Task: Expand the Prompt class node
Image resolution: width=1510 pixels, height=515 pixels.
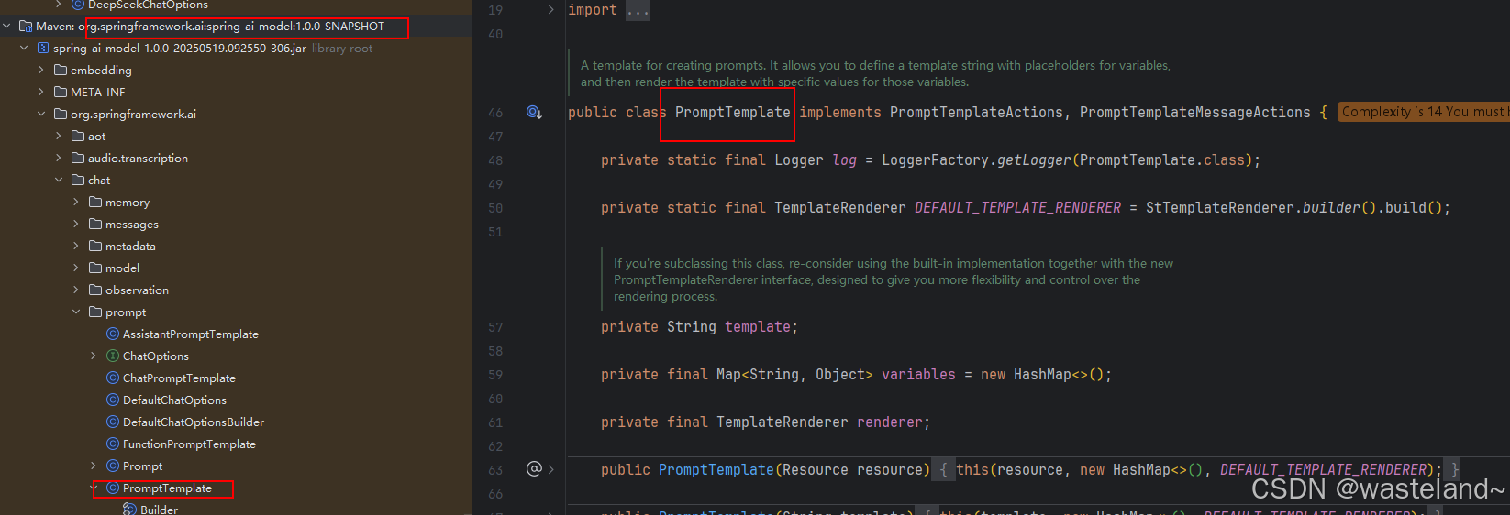Action: point(94,466)
